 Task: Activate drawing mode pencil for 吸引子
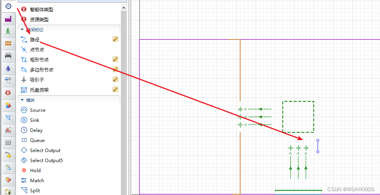[115, 79]
